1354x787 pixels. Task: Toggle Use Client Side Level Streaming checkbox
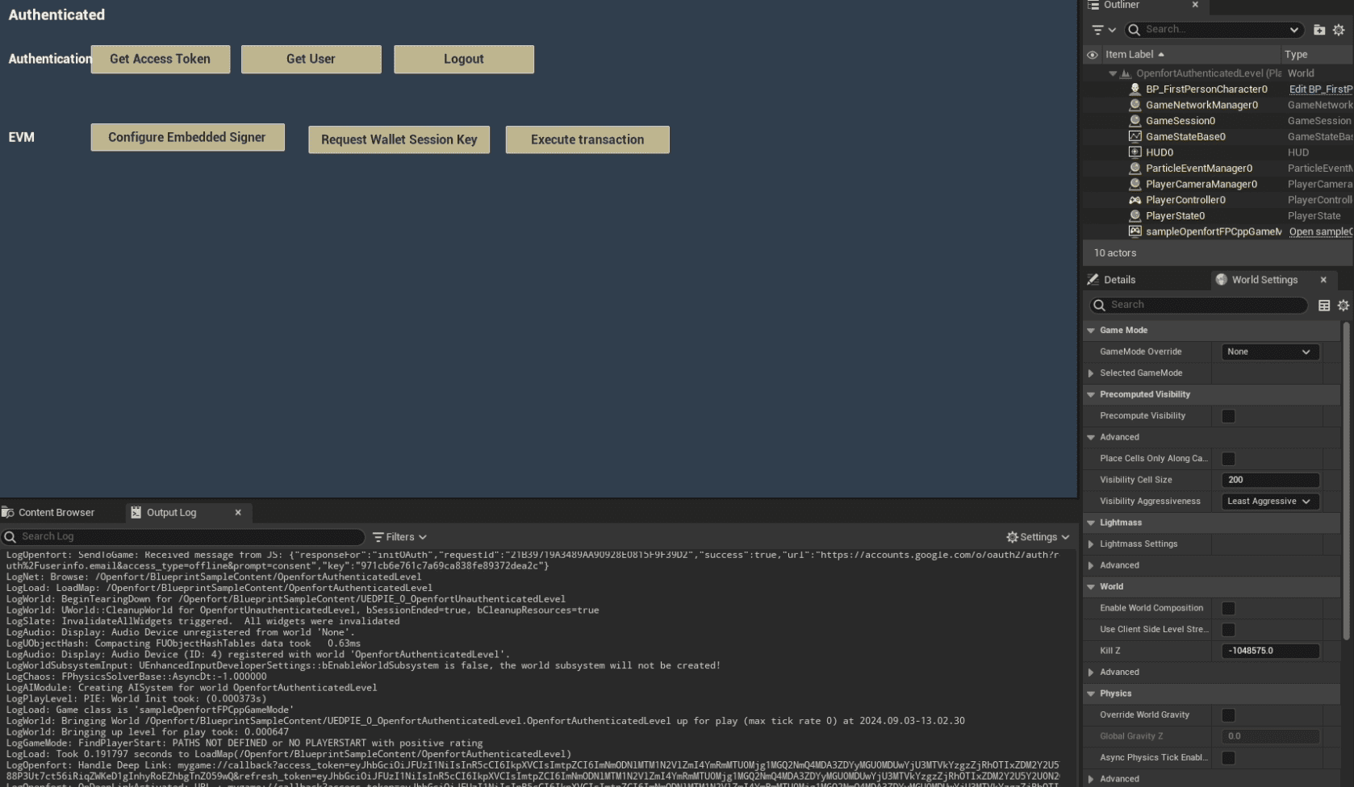tap(1228, 630)
